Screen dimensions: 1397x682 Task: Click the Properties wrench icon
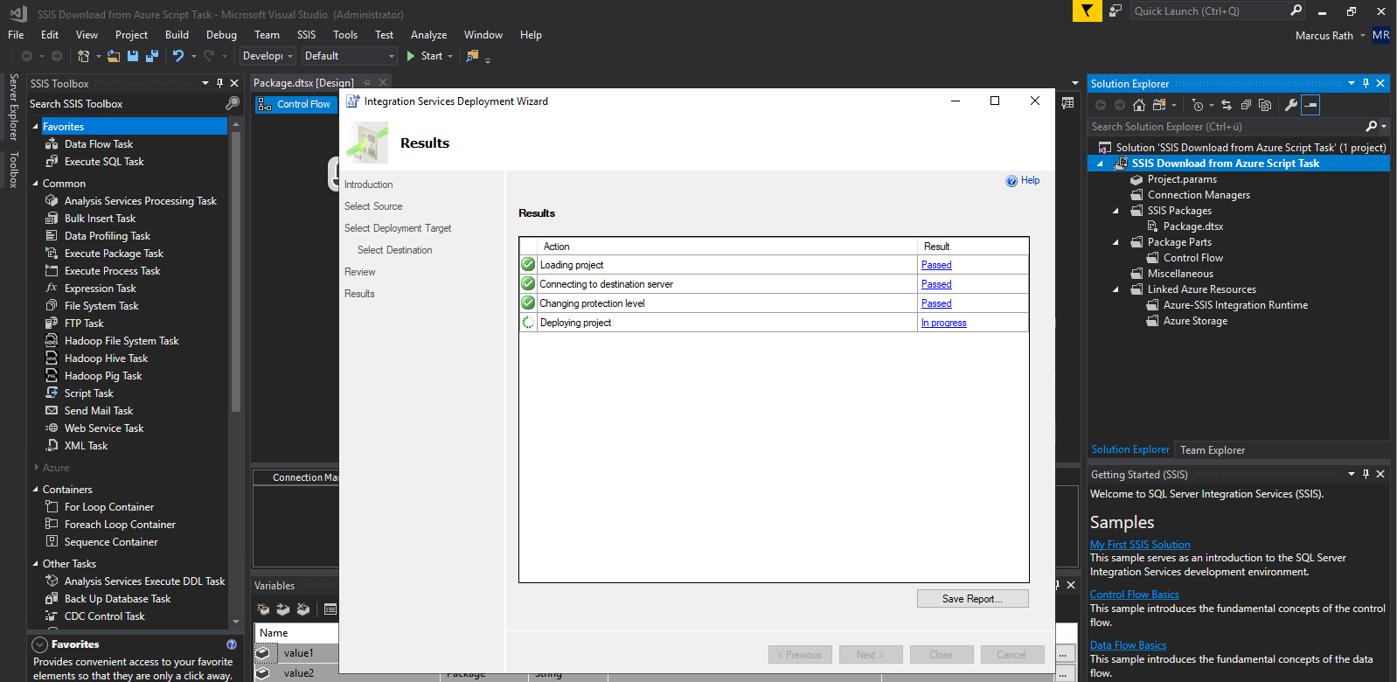[x=1291, y=105]
